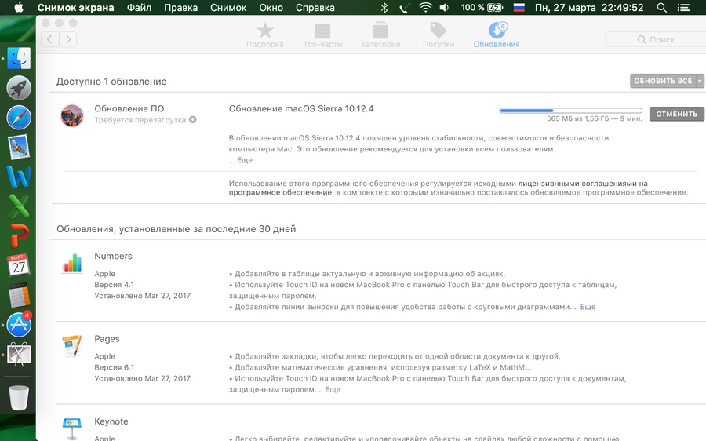Go back with the left arrow button
The height and width of the screenshot is (441, 706).
[50, 39]
